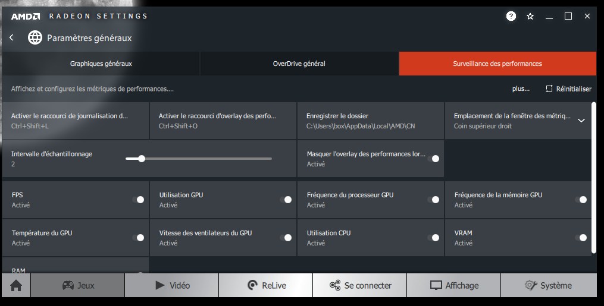This screenshot has width=604, height=306.
Task: Toggle the FPS metric switch
Action: tap(138, 200)
